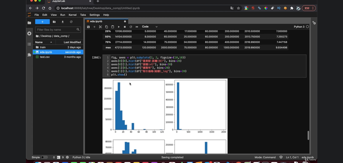Go back in the browser
Viewport: 343px width, 163px height.
pyautogui.click(x=31, y=8)
